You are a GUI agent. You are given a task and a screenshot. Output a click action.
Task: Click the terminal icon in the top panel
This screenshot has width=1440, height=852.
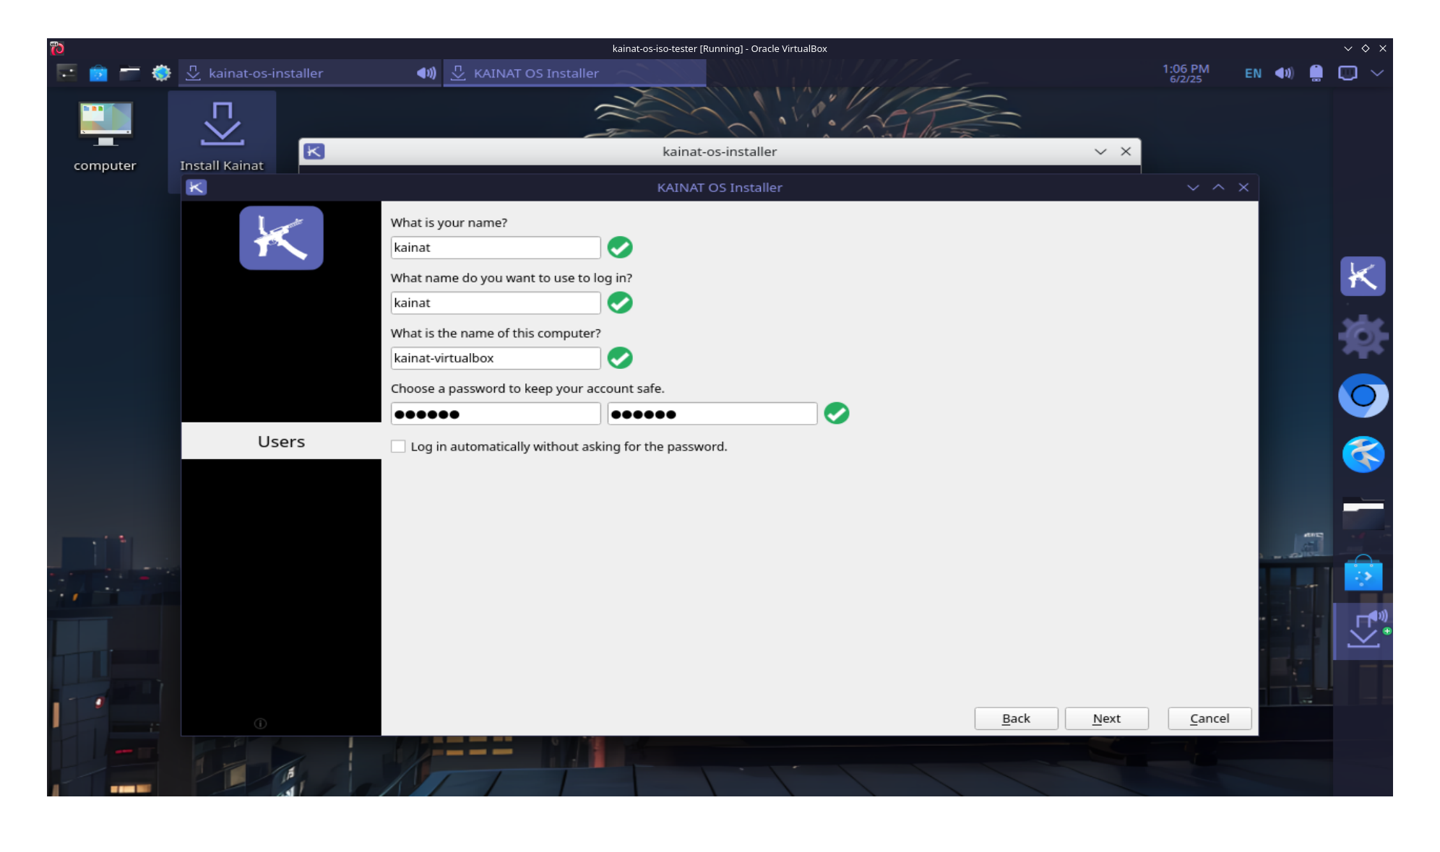(x=66, y=73)
